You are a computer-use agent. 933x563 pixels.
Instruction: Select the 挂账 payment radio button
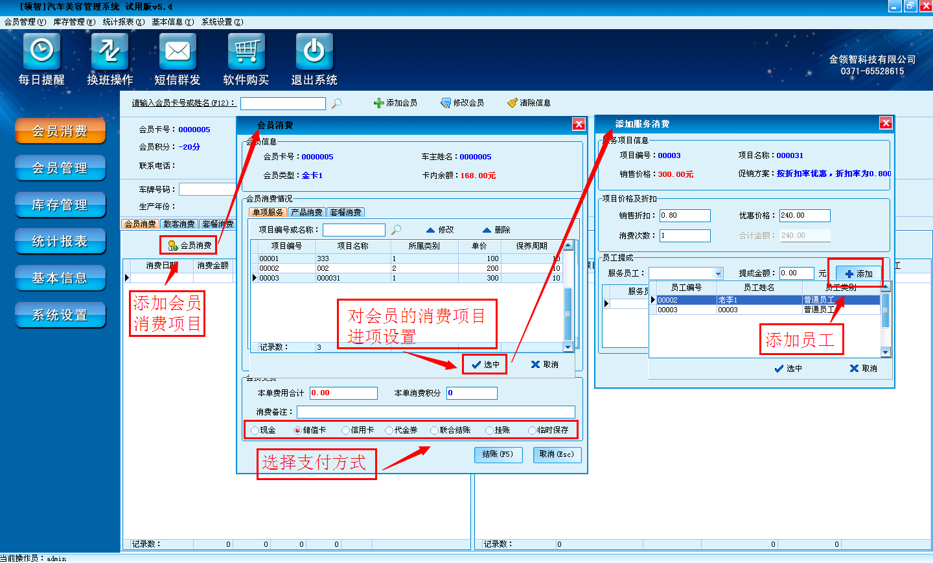(x=490, y=430)
